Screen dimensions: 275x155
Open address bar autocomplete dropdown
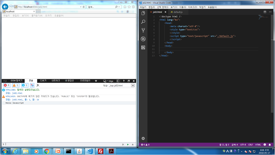(x=81, y=7)
